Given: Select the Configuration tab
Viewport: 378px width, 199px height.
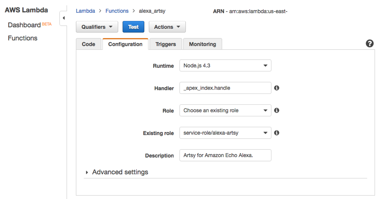Looking at the screenshot, I should [125, 44].
